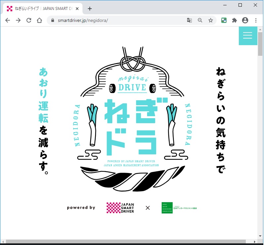
Task: Open Google Translate from the address bar icon
Action: [x=189, y=20]
